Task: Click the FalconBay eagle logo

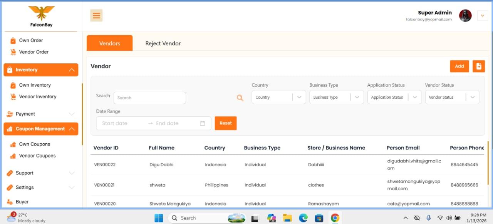Action: pyautogui.click(x=41, y=13)
